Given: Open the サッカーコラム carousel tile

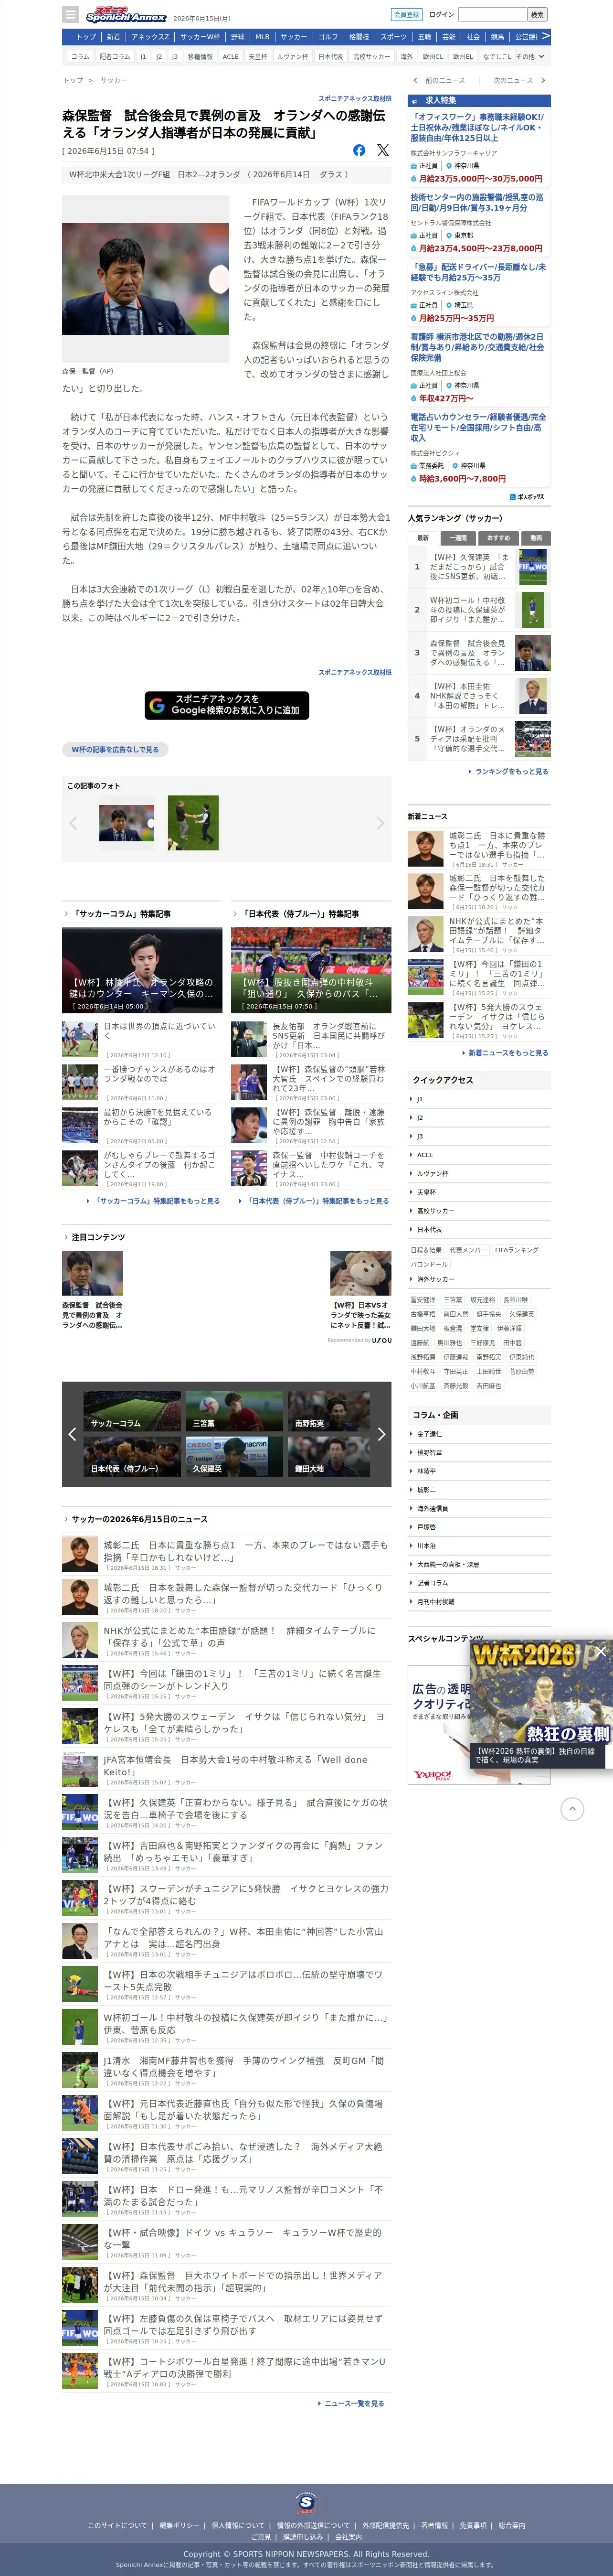Looking at the screenshot, I should click(x=132, y=1410).
